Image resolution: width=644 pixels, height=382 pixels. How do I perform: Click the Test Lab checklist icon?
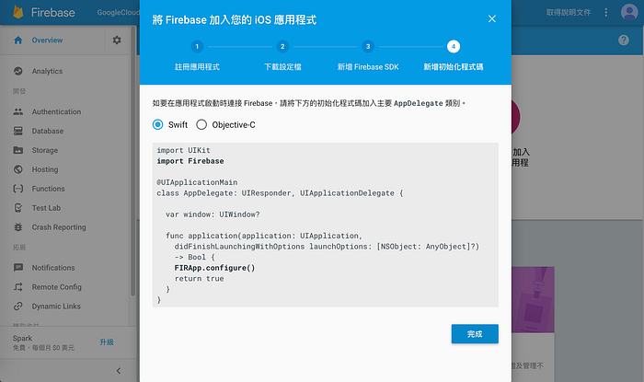coord(18,208)
